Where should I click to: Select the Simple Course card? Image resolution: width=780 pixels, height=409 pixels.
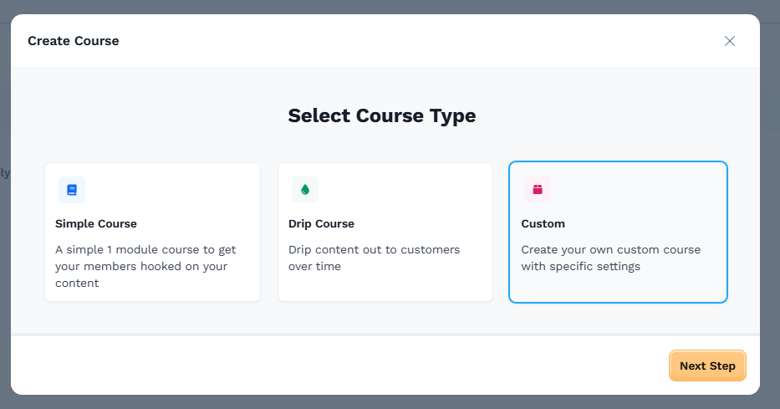pyautogui.click(x=152, y=232)
